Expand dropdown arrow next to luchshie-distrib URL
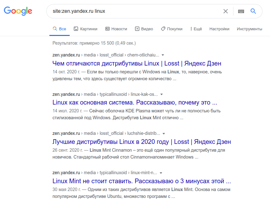Image resolution: width=270 pixels, height=206 pixels. pos(164,134)
